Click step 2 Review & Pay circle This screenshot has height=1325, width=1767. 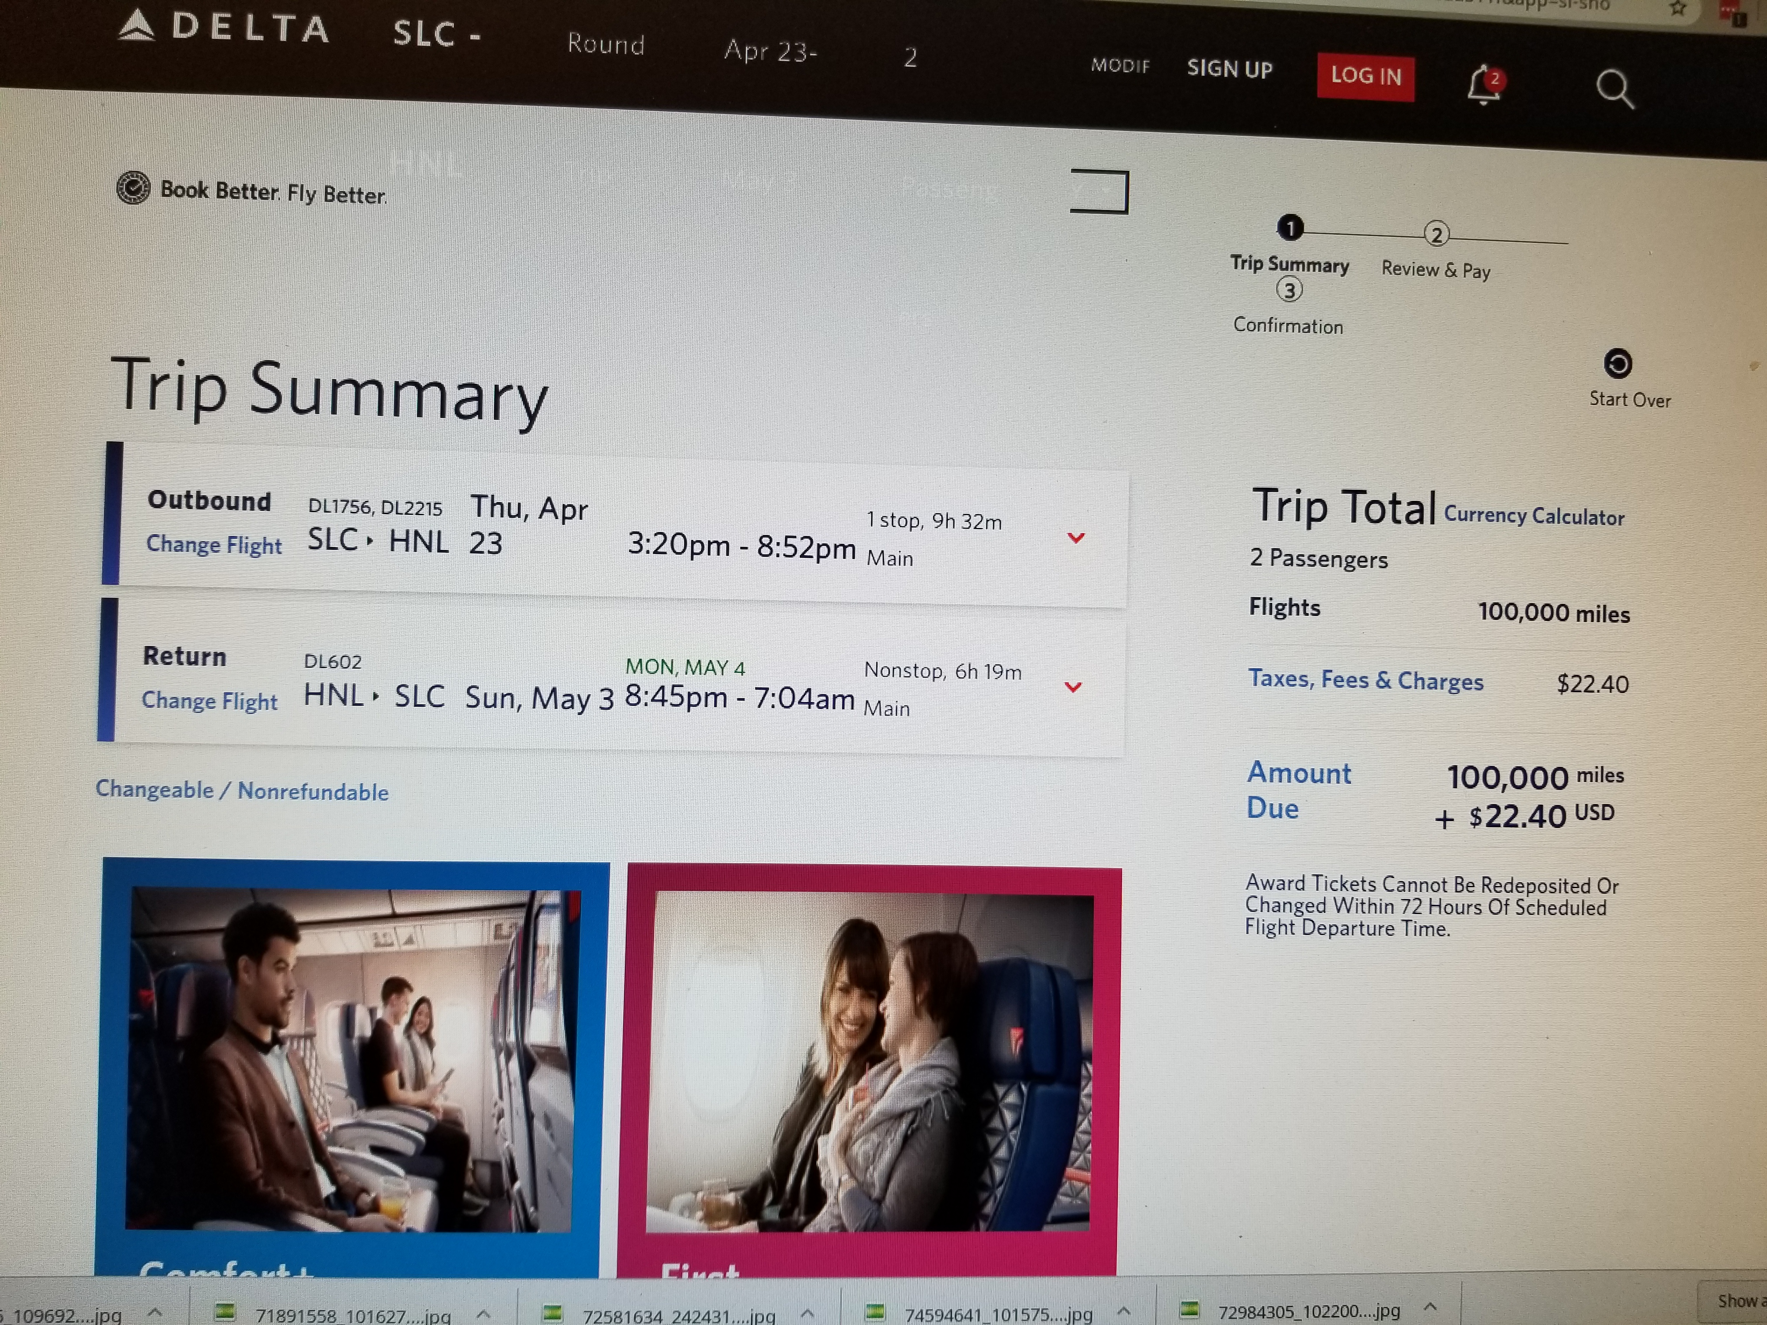click(1436, 234)
